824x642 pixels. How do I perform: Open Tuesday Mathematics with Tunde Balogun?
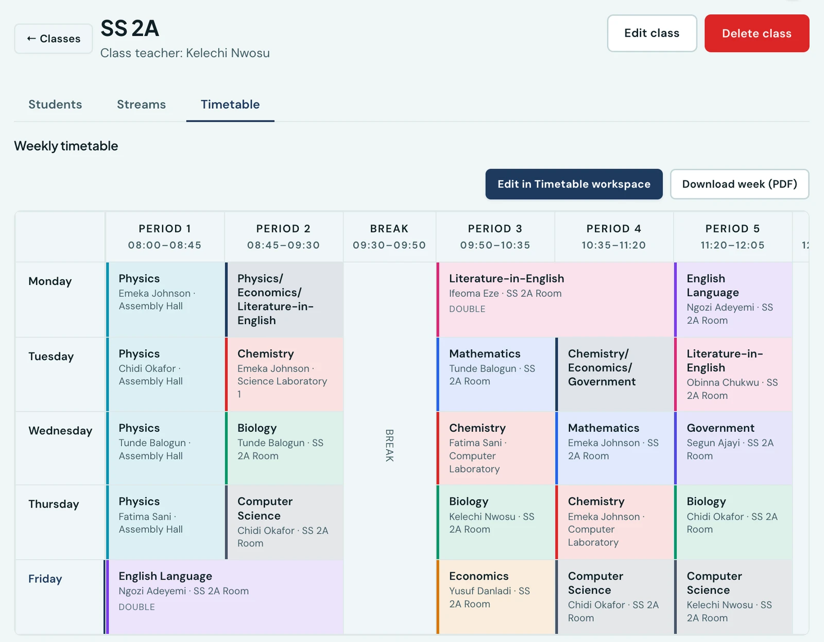[x=496, y=374]
